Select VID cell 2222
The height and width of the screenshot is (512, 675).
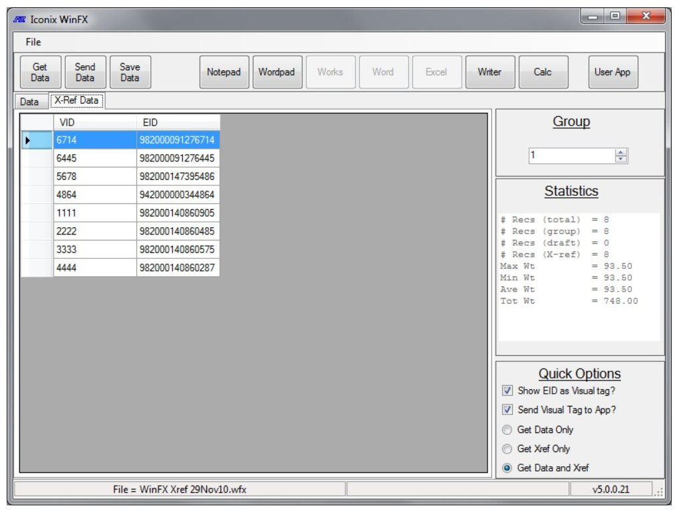95,231
